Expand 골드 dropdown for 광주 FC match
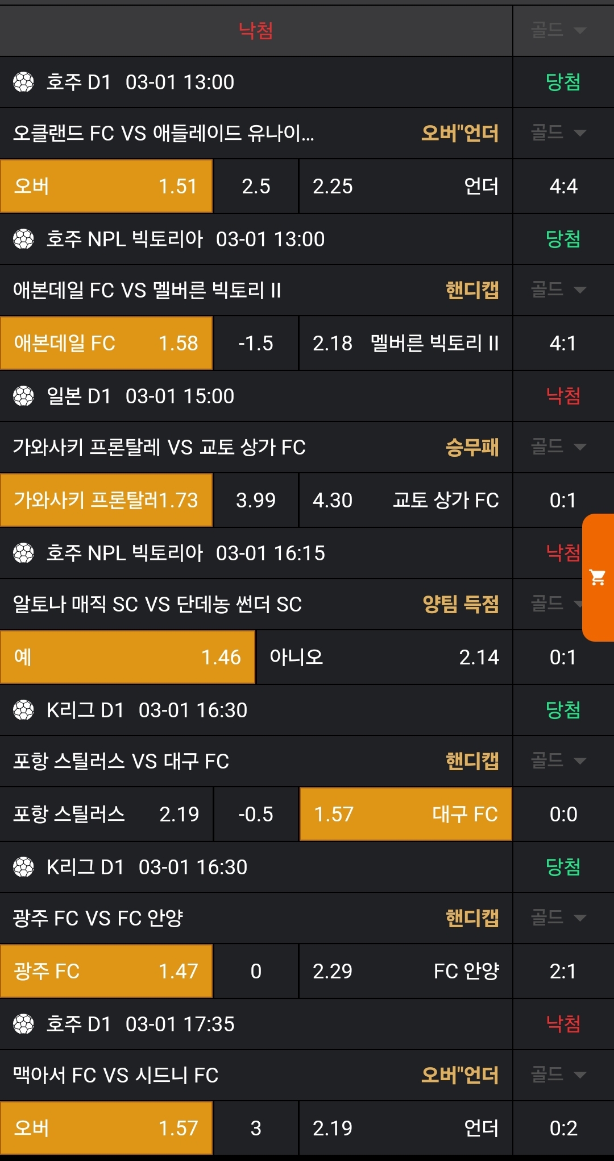This screenshot has width=614, height=1161. tap(558, 918)
